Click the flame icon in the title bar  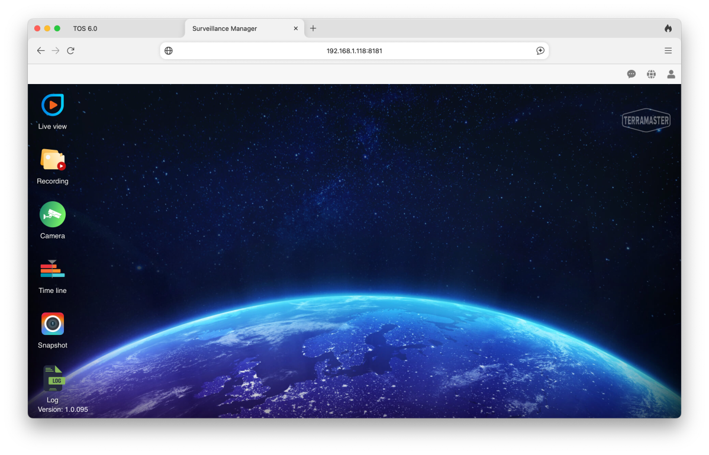pos(668,28)
